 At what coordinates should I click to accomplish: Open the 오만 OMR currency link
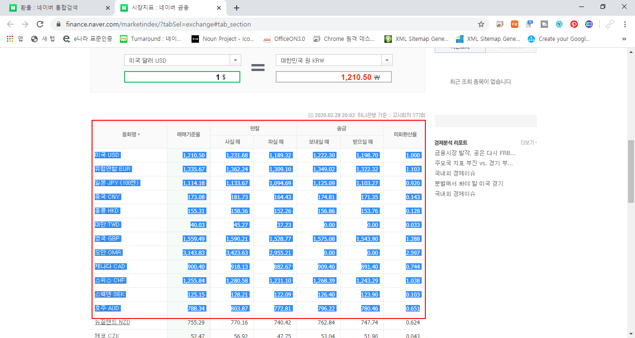[108, 253]
